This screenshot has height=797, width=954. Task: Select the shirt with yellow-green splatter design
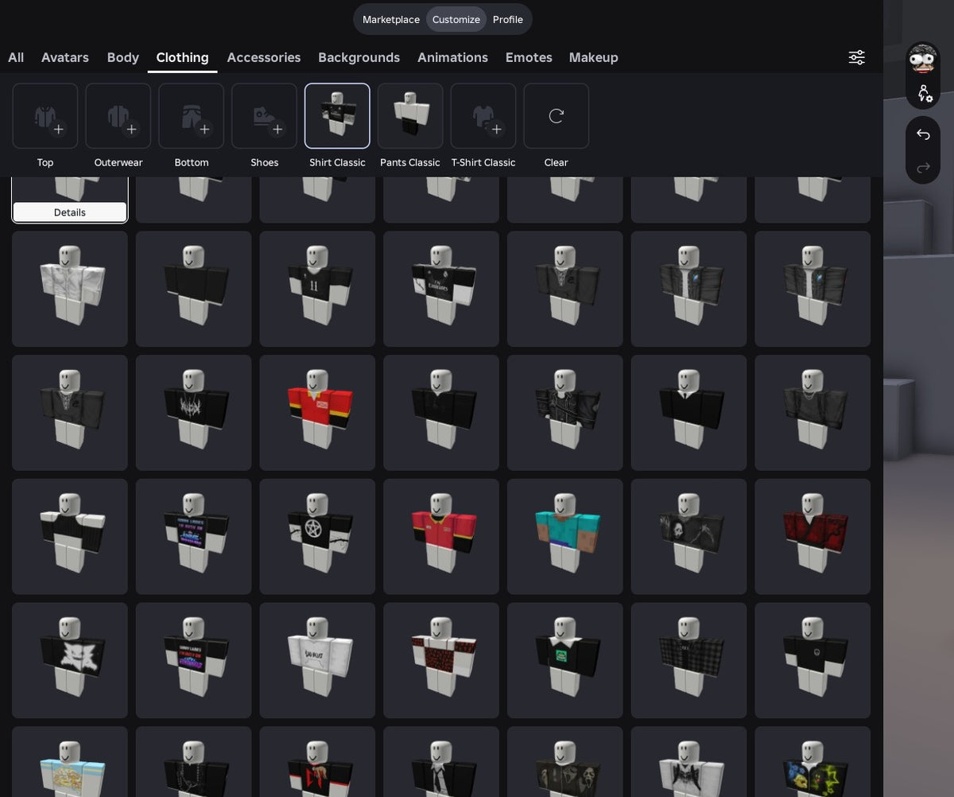812,762
